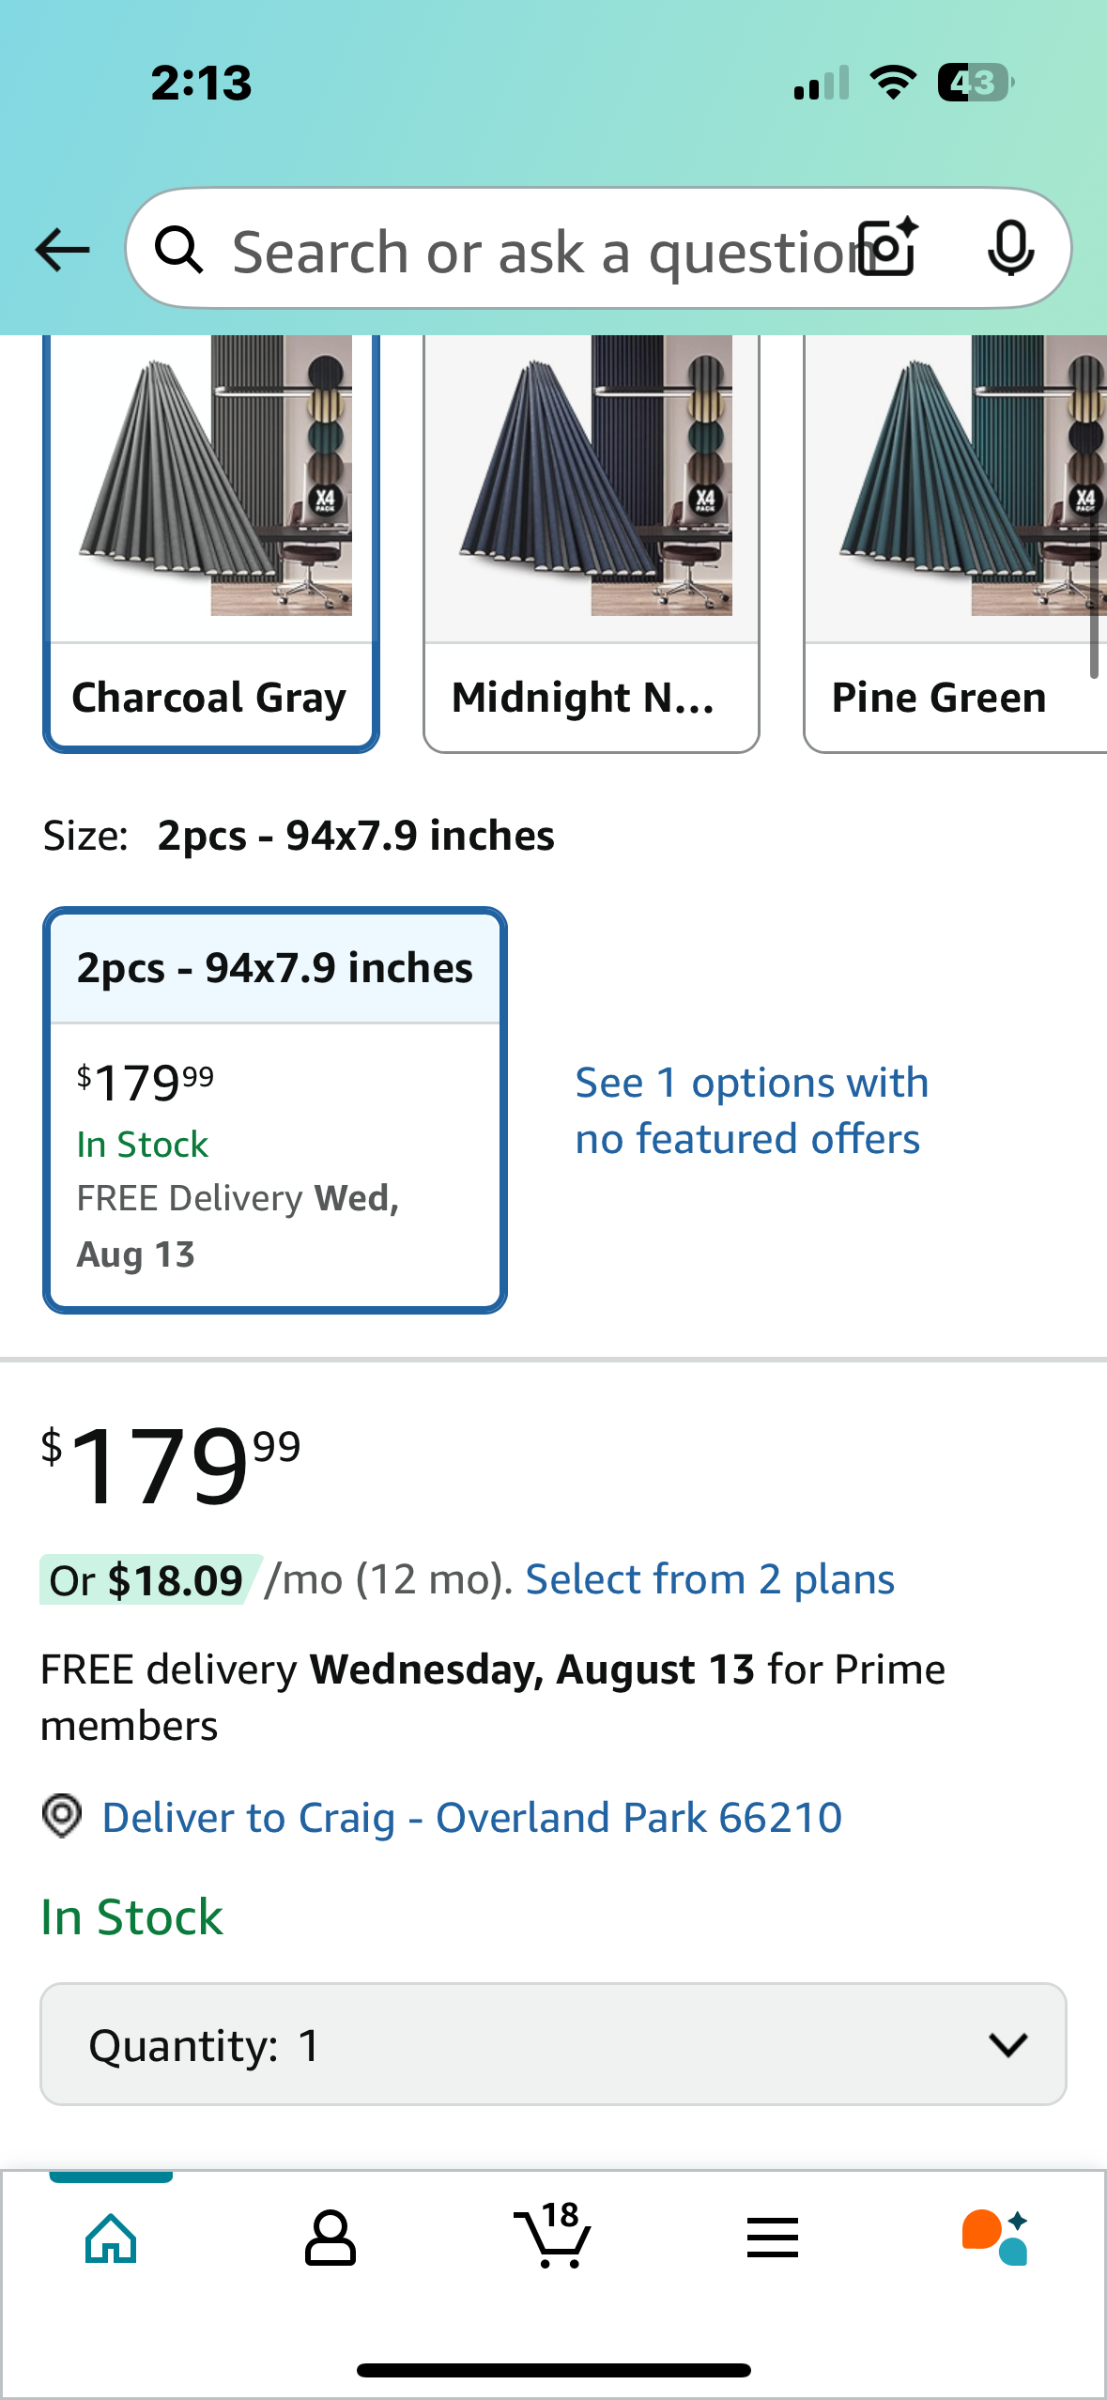Screen dimensions: 1107x2400
Task: Change Deliver to Craig - Overland Park address
Action: 471,1817
